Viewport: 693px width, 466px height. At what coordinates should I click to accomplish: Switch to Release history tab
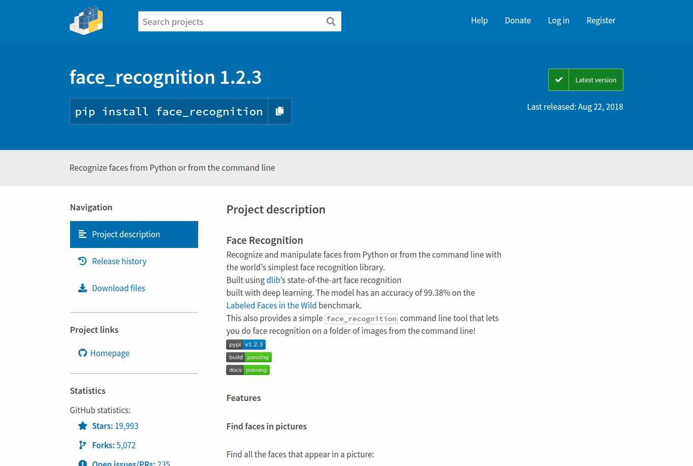pos(134,261)
